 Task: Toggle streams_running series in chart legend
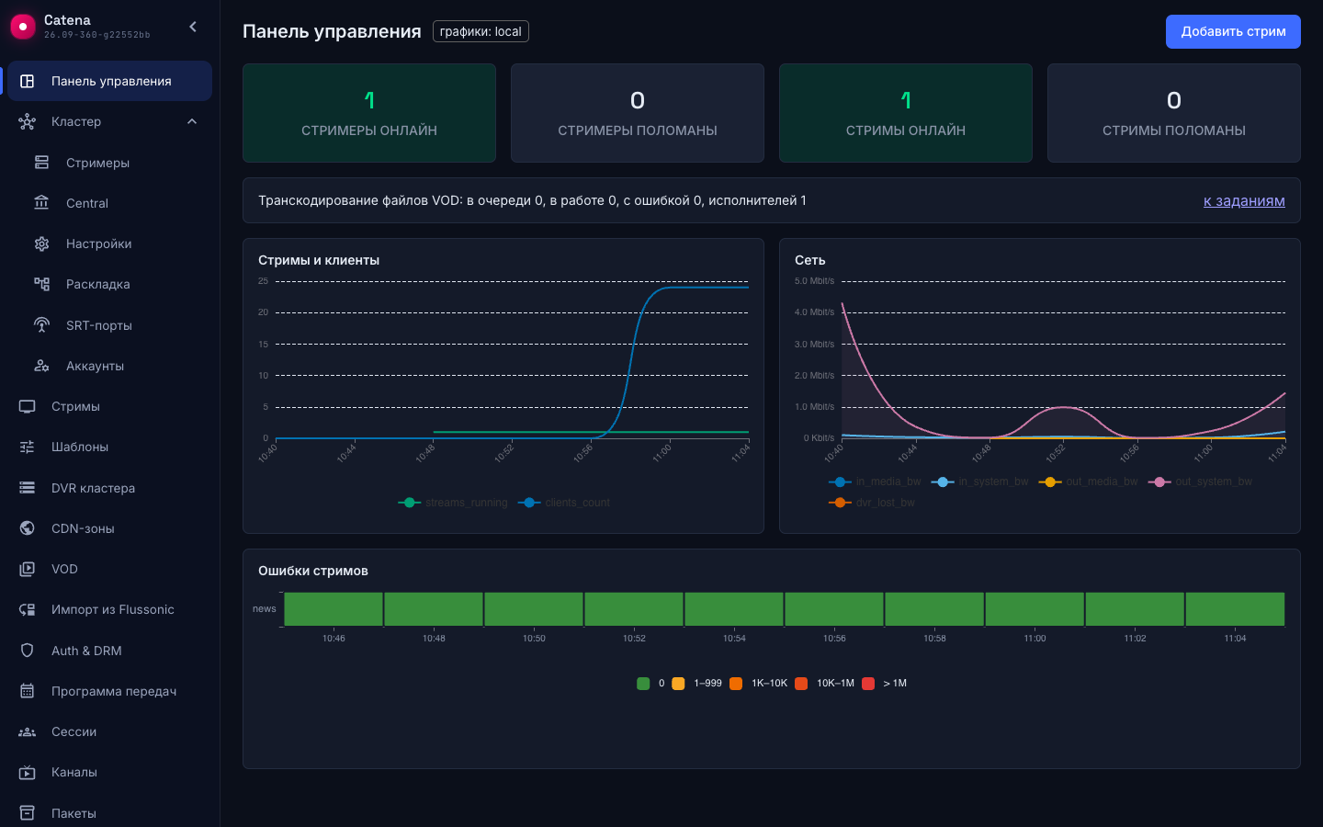(453, 503)
